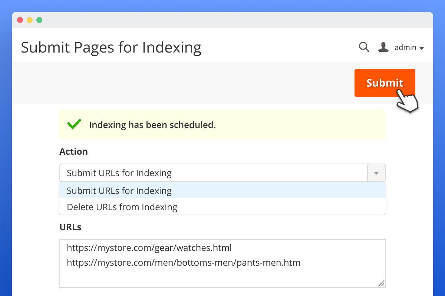Click the "Action" section label
Viewport: 445px width, 296px height.
coord(73,151)
